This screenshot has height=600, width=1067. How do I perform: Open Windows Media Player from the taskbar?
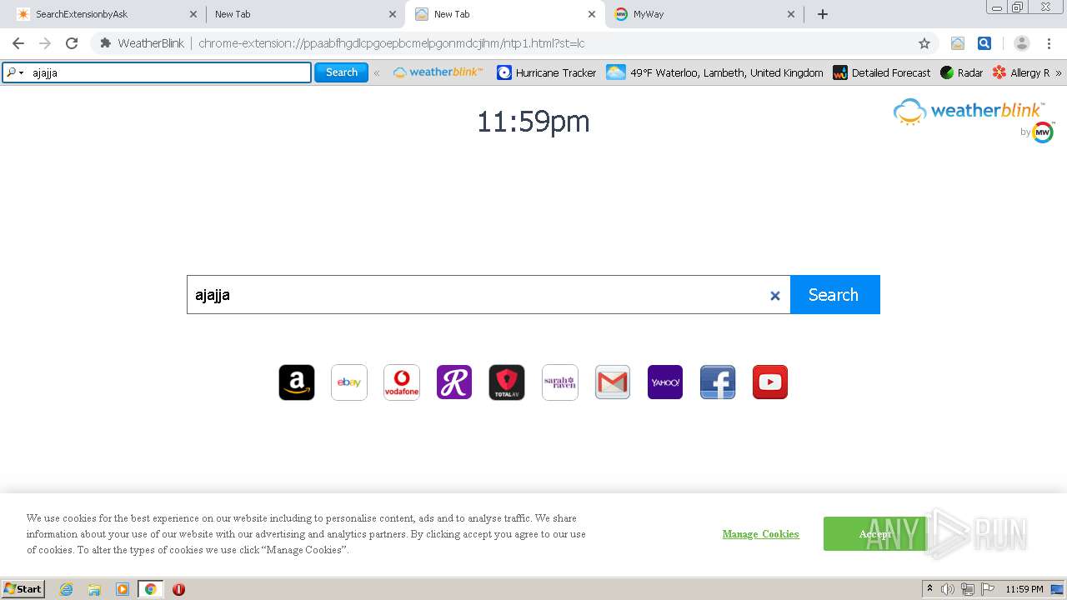point(123,589)
